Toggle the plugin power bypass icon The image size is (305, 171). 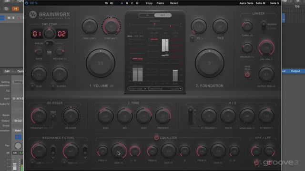pos(27,3)
